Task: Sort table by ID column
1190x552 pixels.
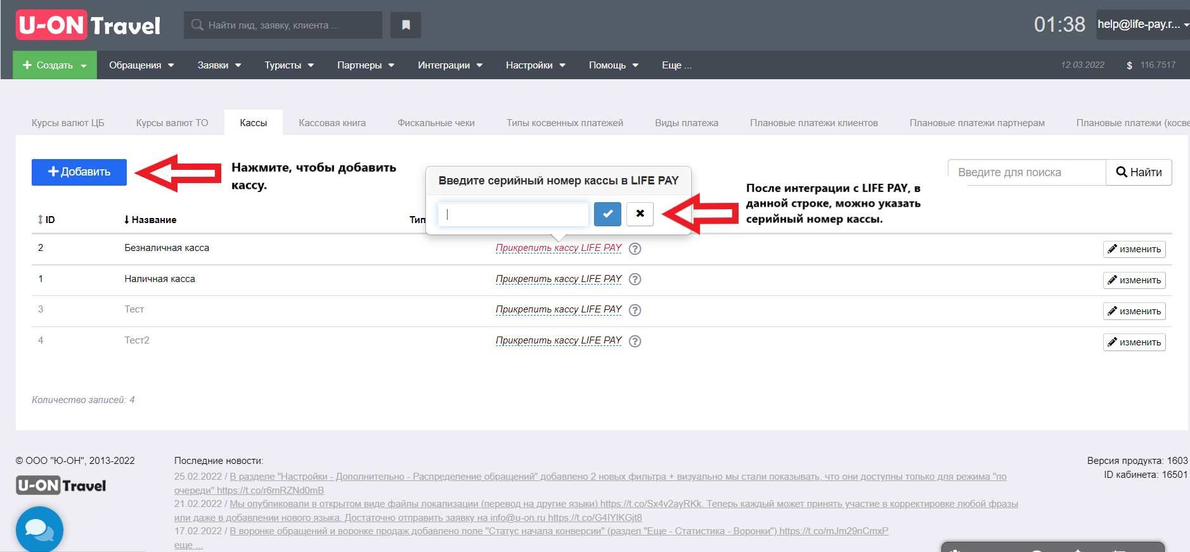Action: click(x=46, y=220)
